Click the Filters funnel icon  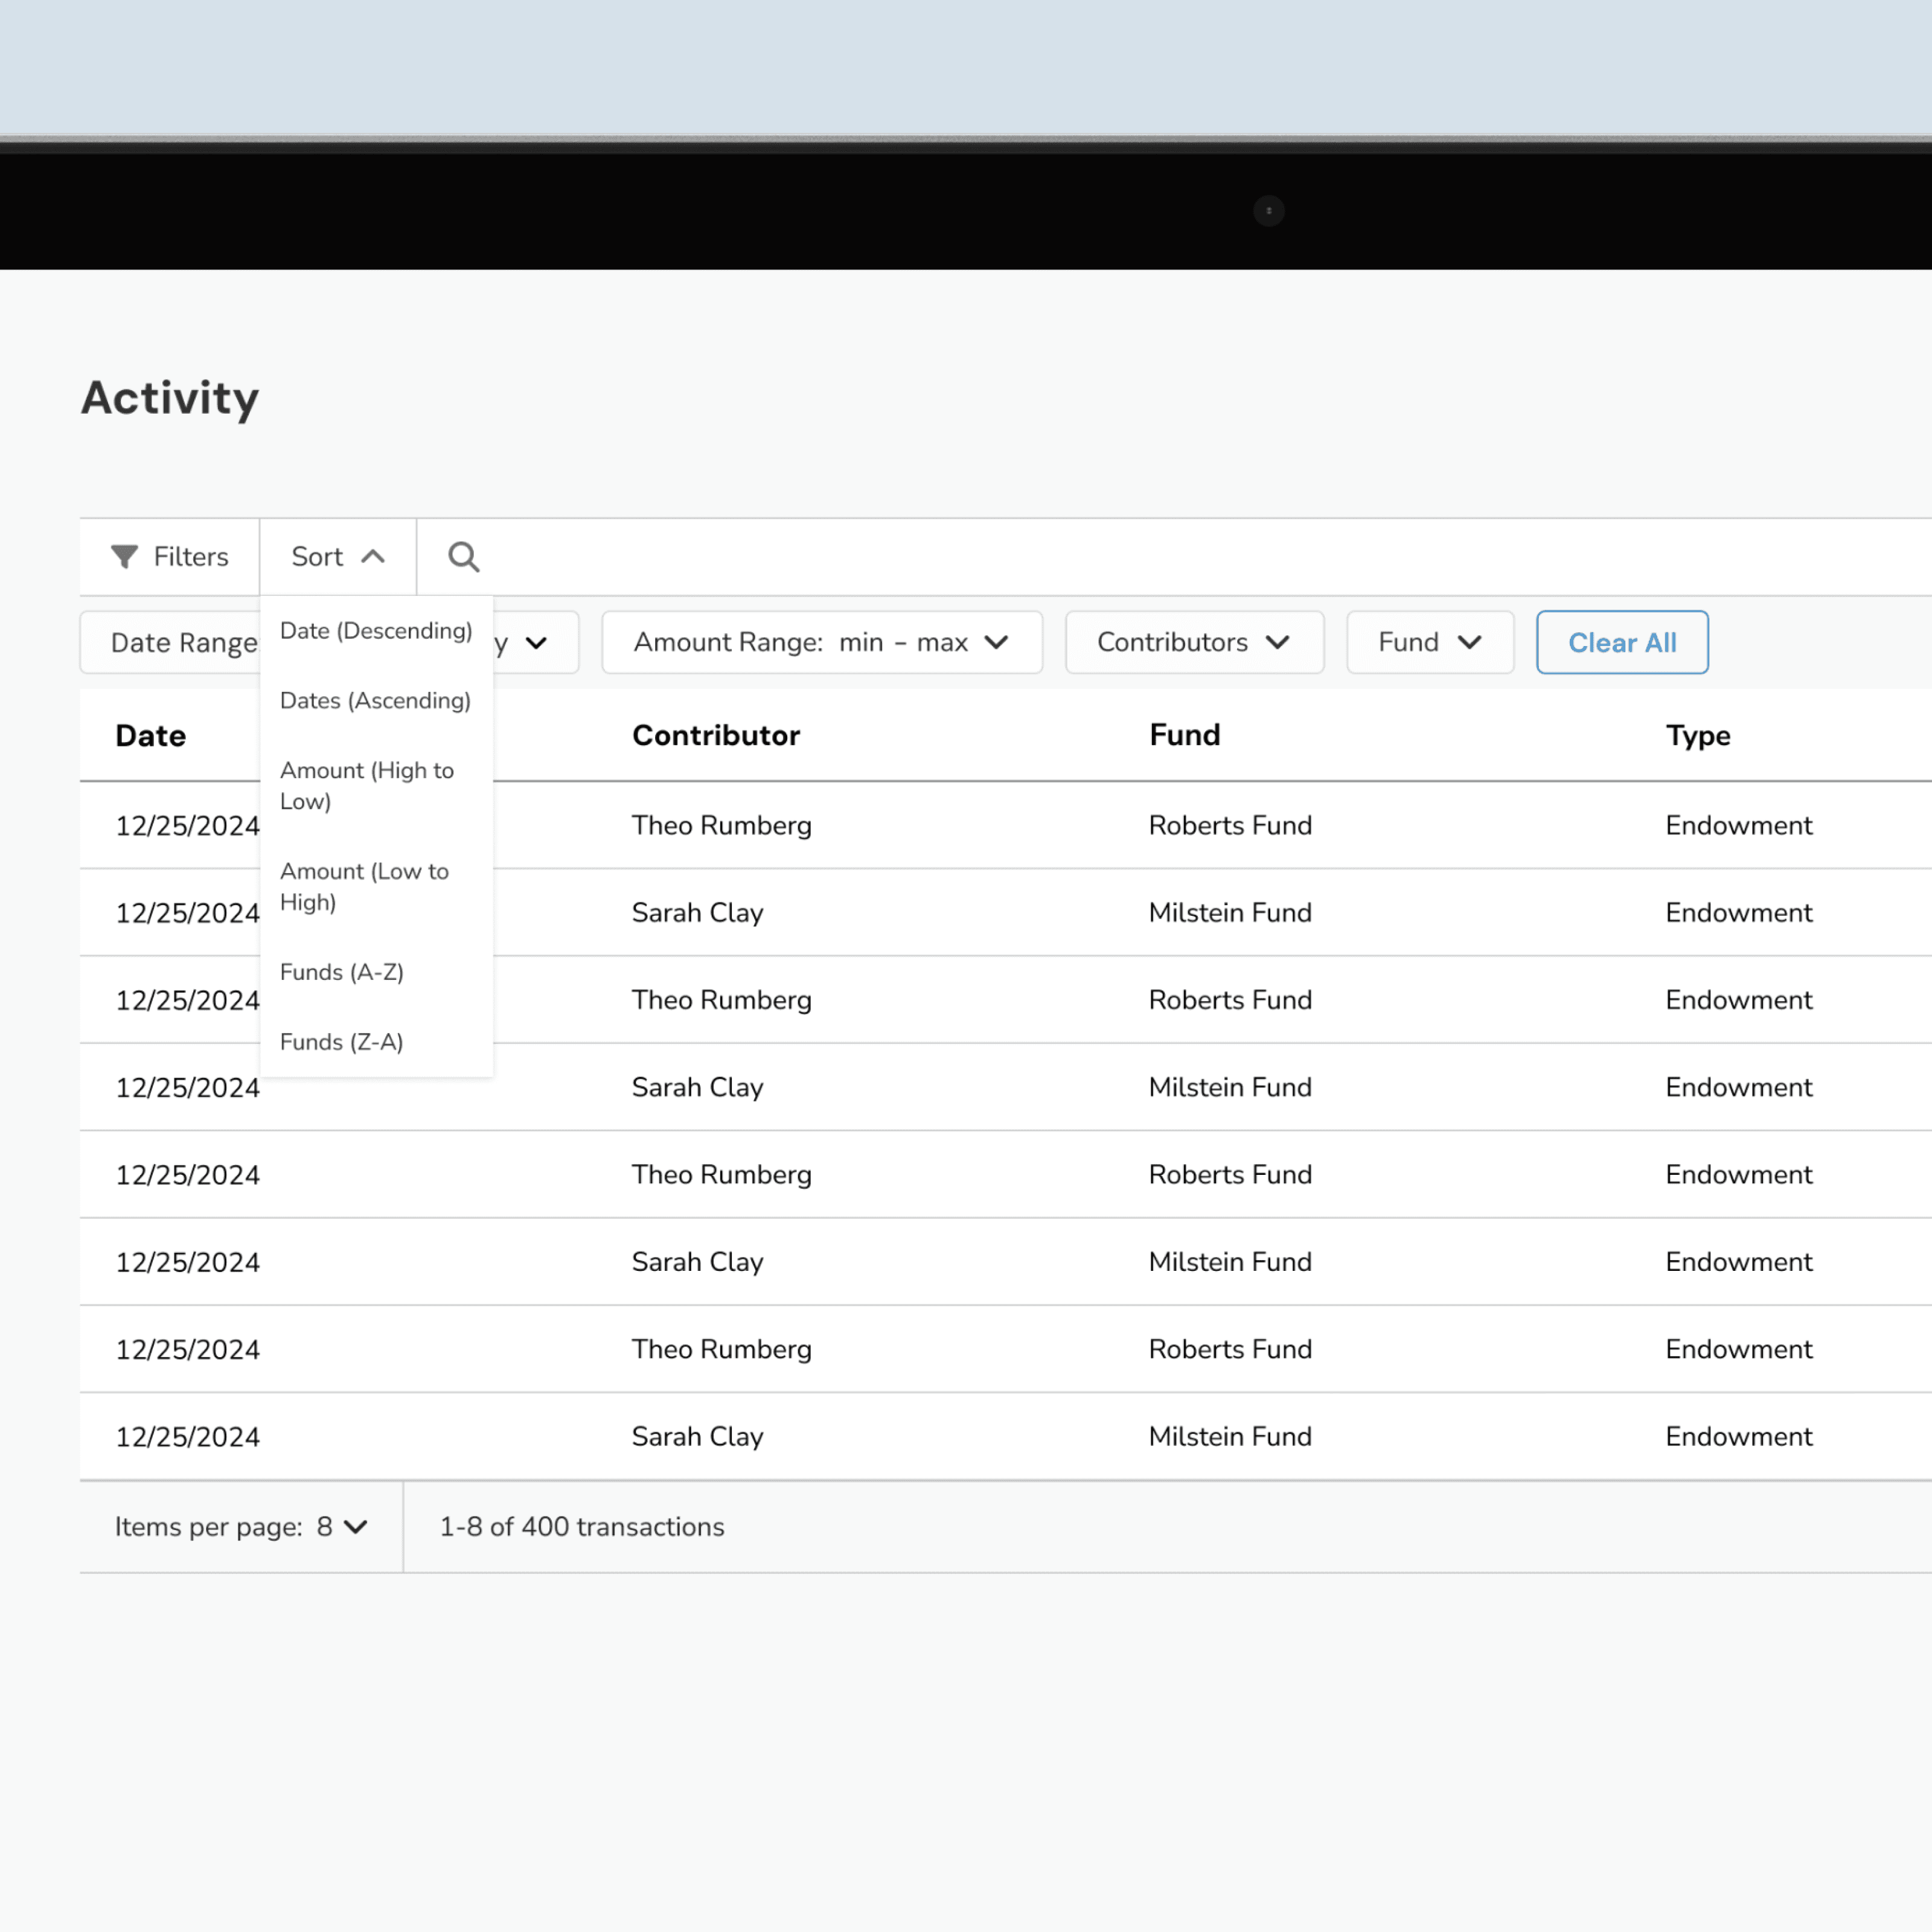coord(124,557)
